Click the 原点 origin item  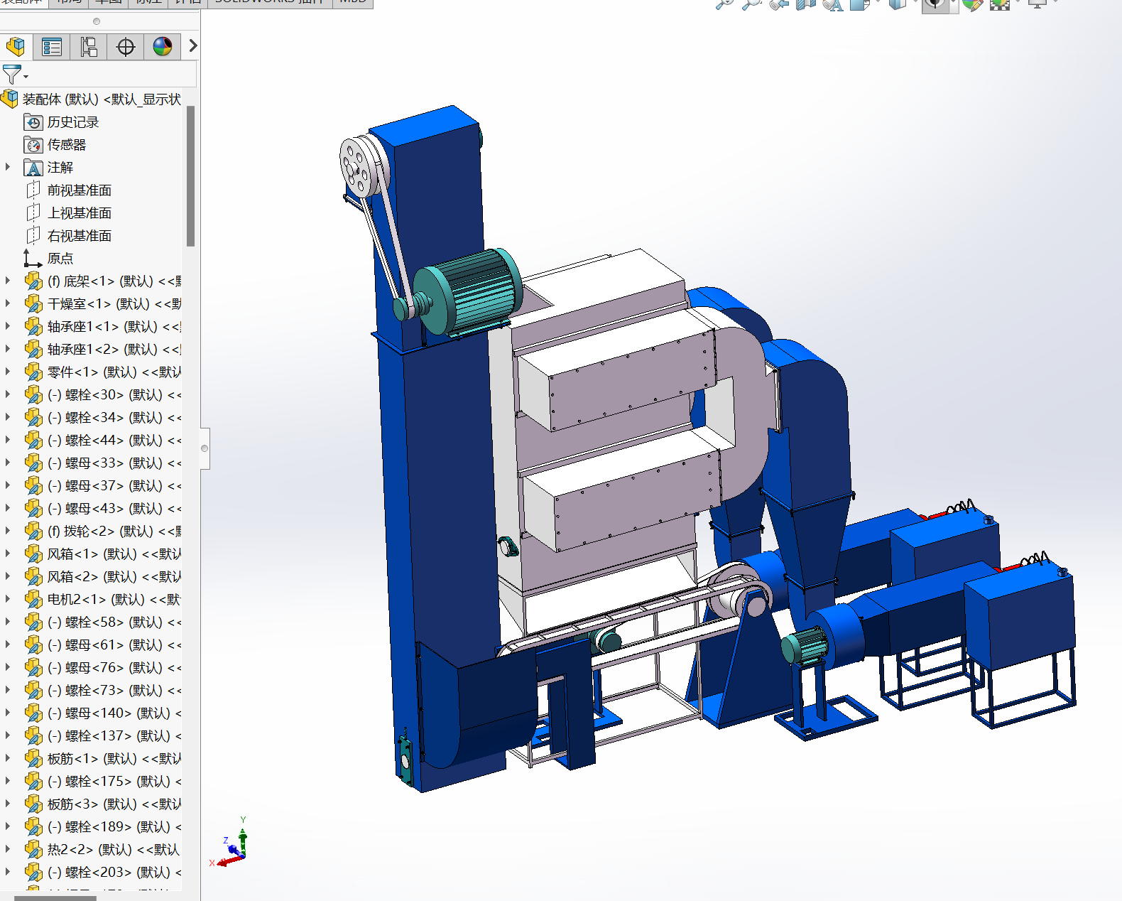click(60, 259)
